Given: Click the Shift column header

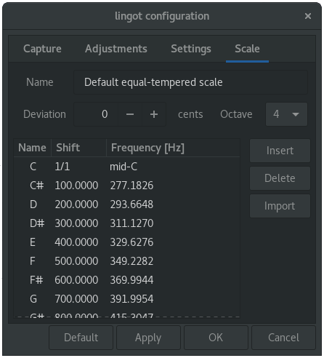Looking at the screenshot, I should coord(79,148).
